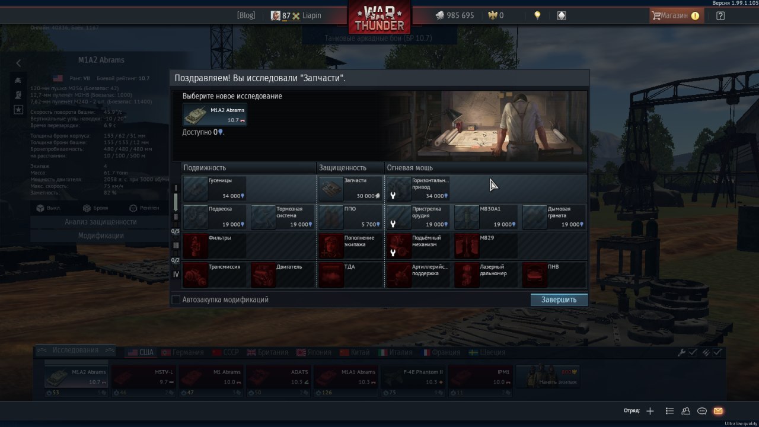Select the IPM1 crew slot
Screen dimensions: 759x427
480,378
